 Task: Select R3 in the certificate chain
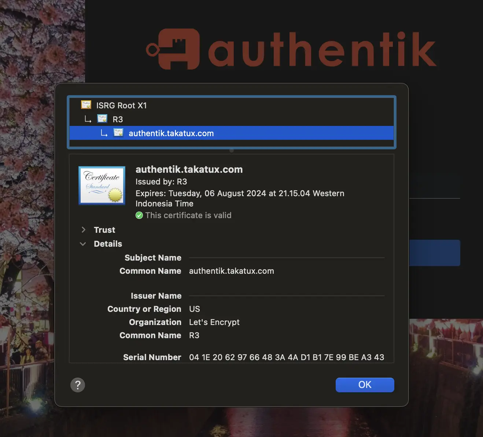pos(232,119)
